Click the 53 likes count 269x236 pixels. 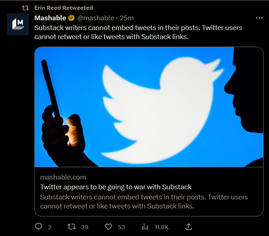pyautogui.click(x=121, y=227)
